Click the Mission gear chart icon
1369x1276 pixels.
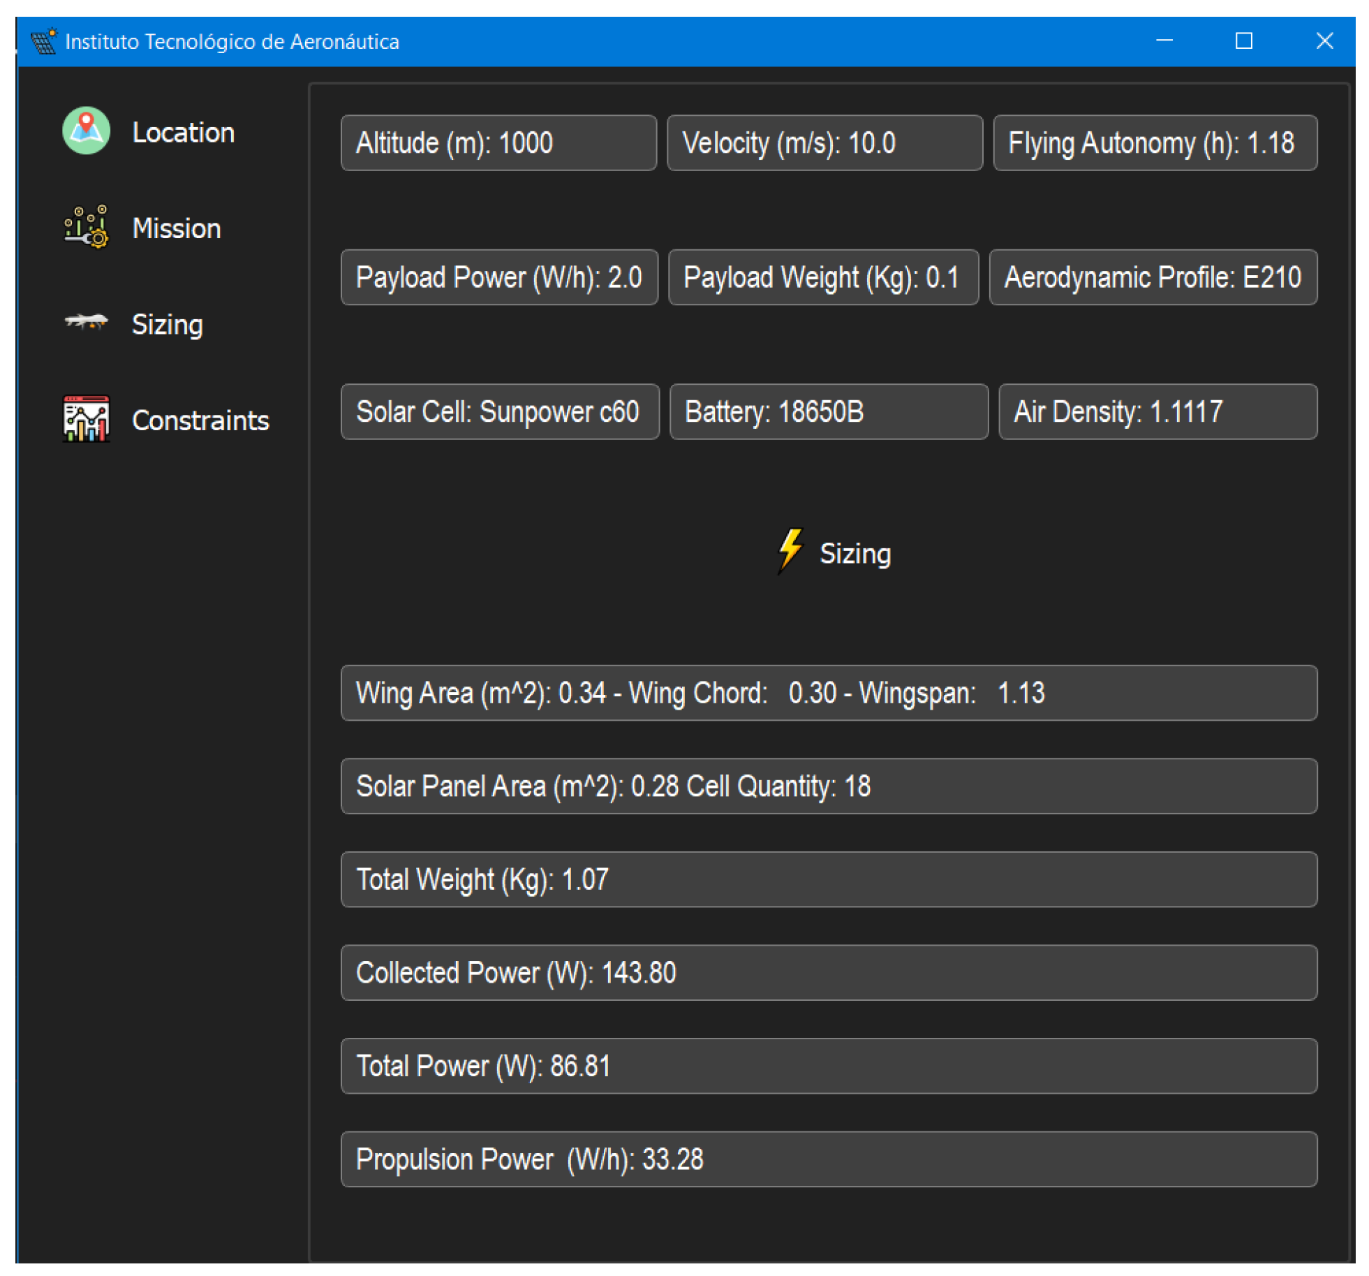(x=86, y=227)
